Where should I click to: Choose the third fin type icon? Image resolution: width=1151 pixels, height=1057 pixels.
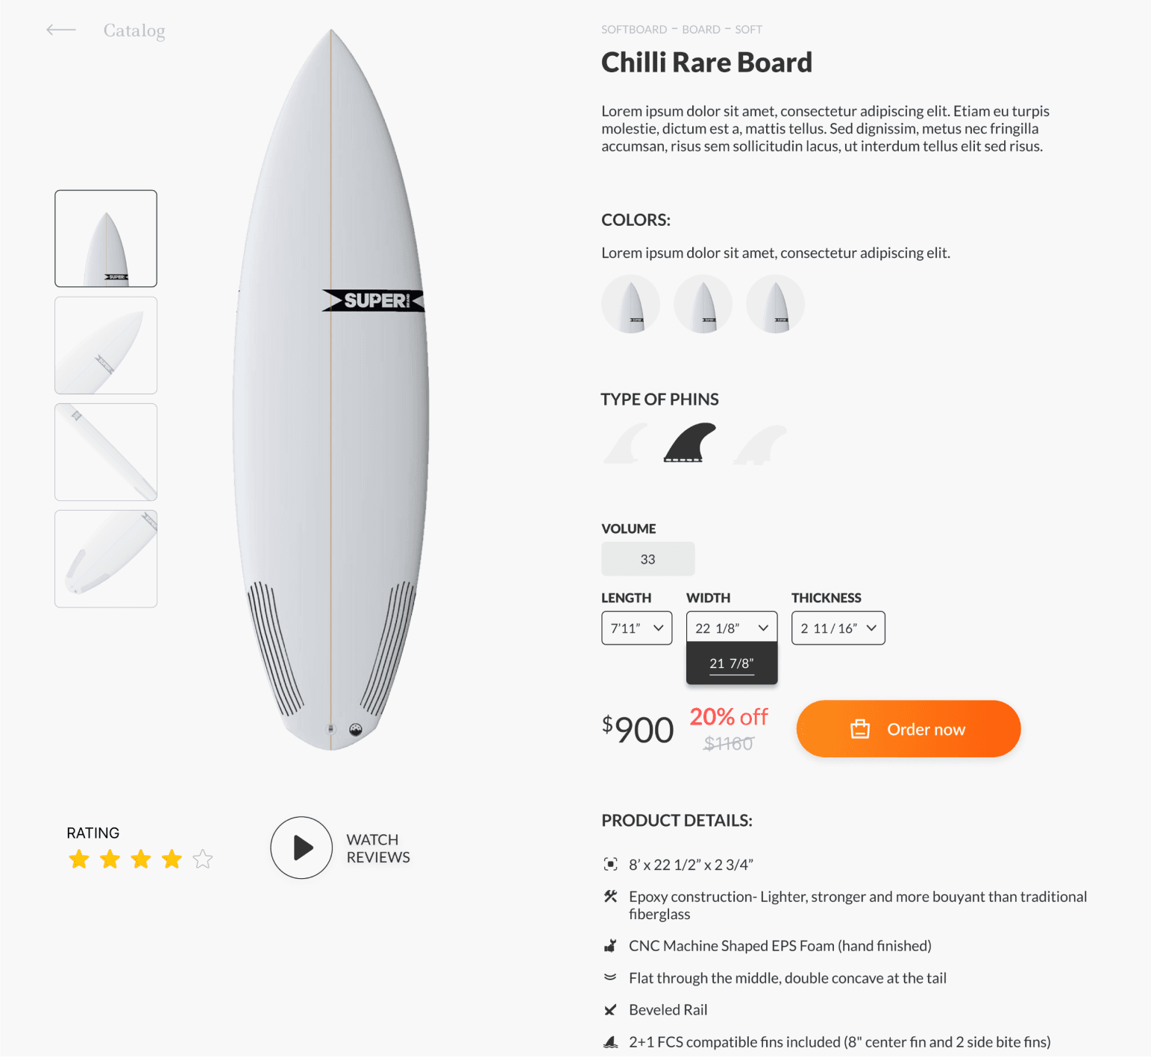coord(760,445)
